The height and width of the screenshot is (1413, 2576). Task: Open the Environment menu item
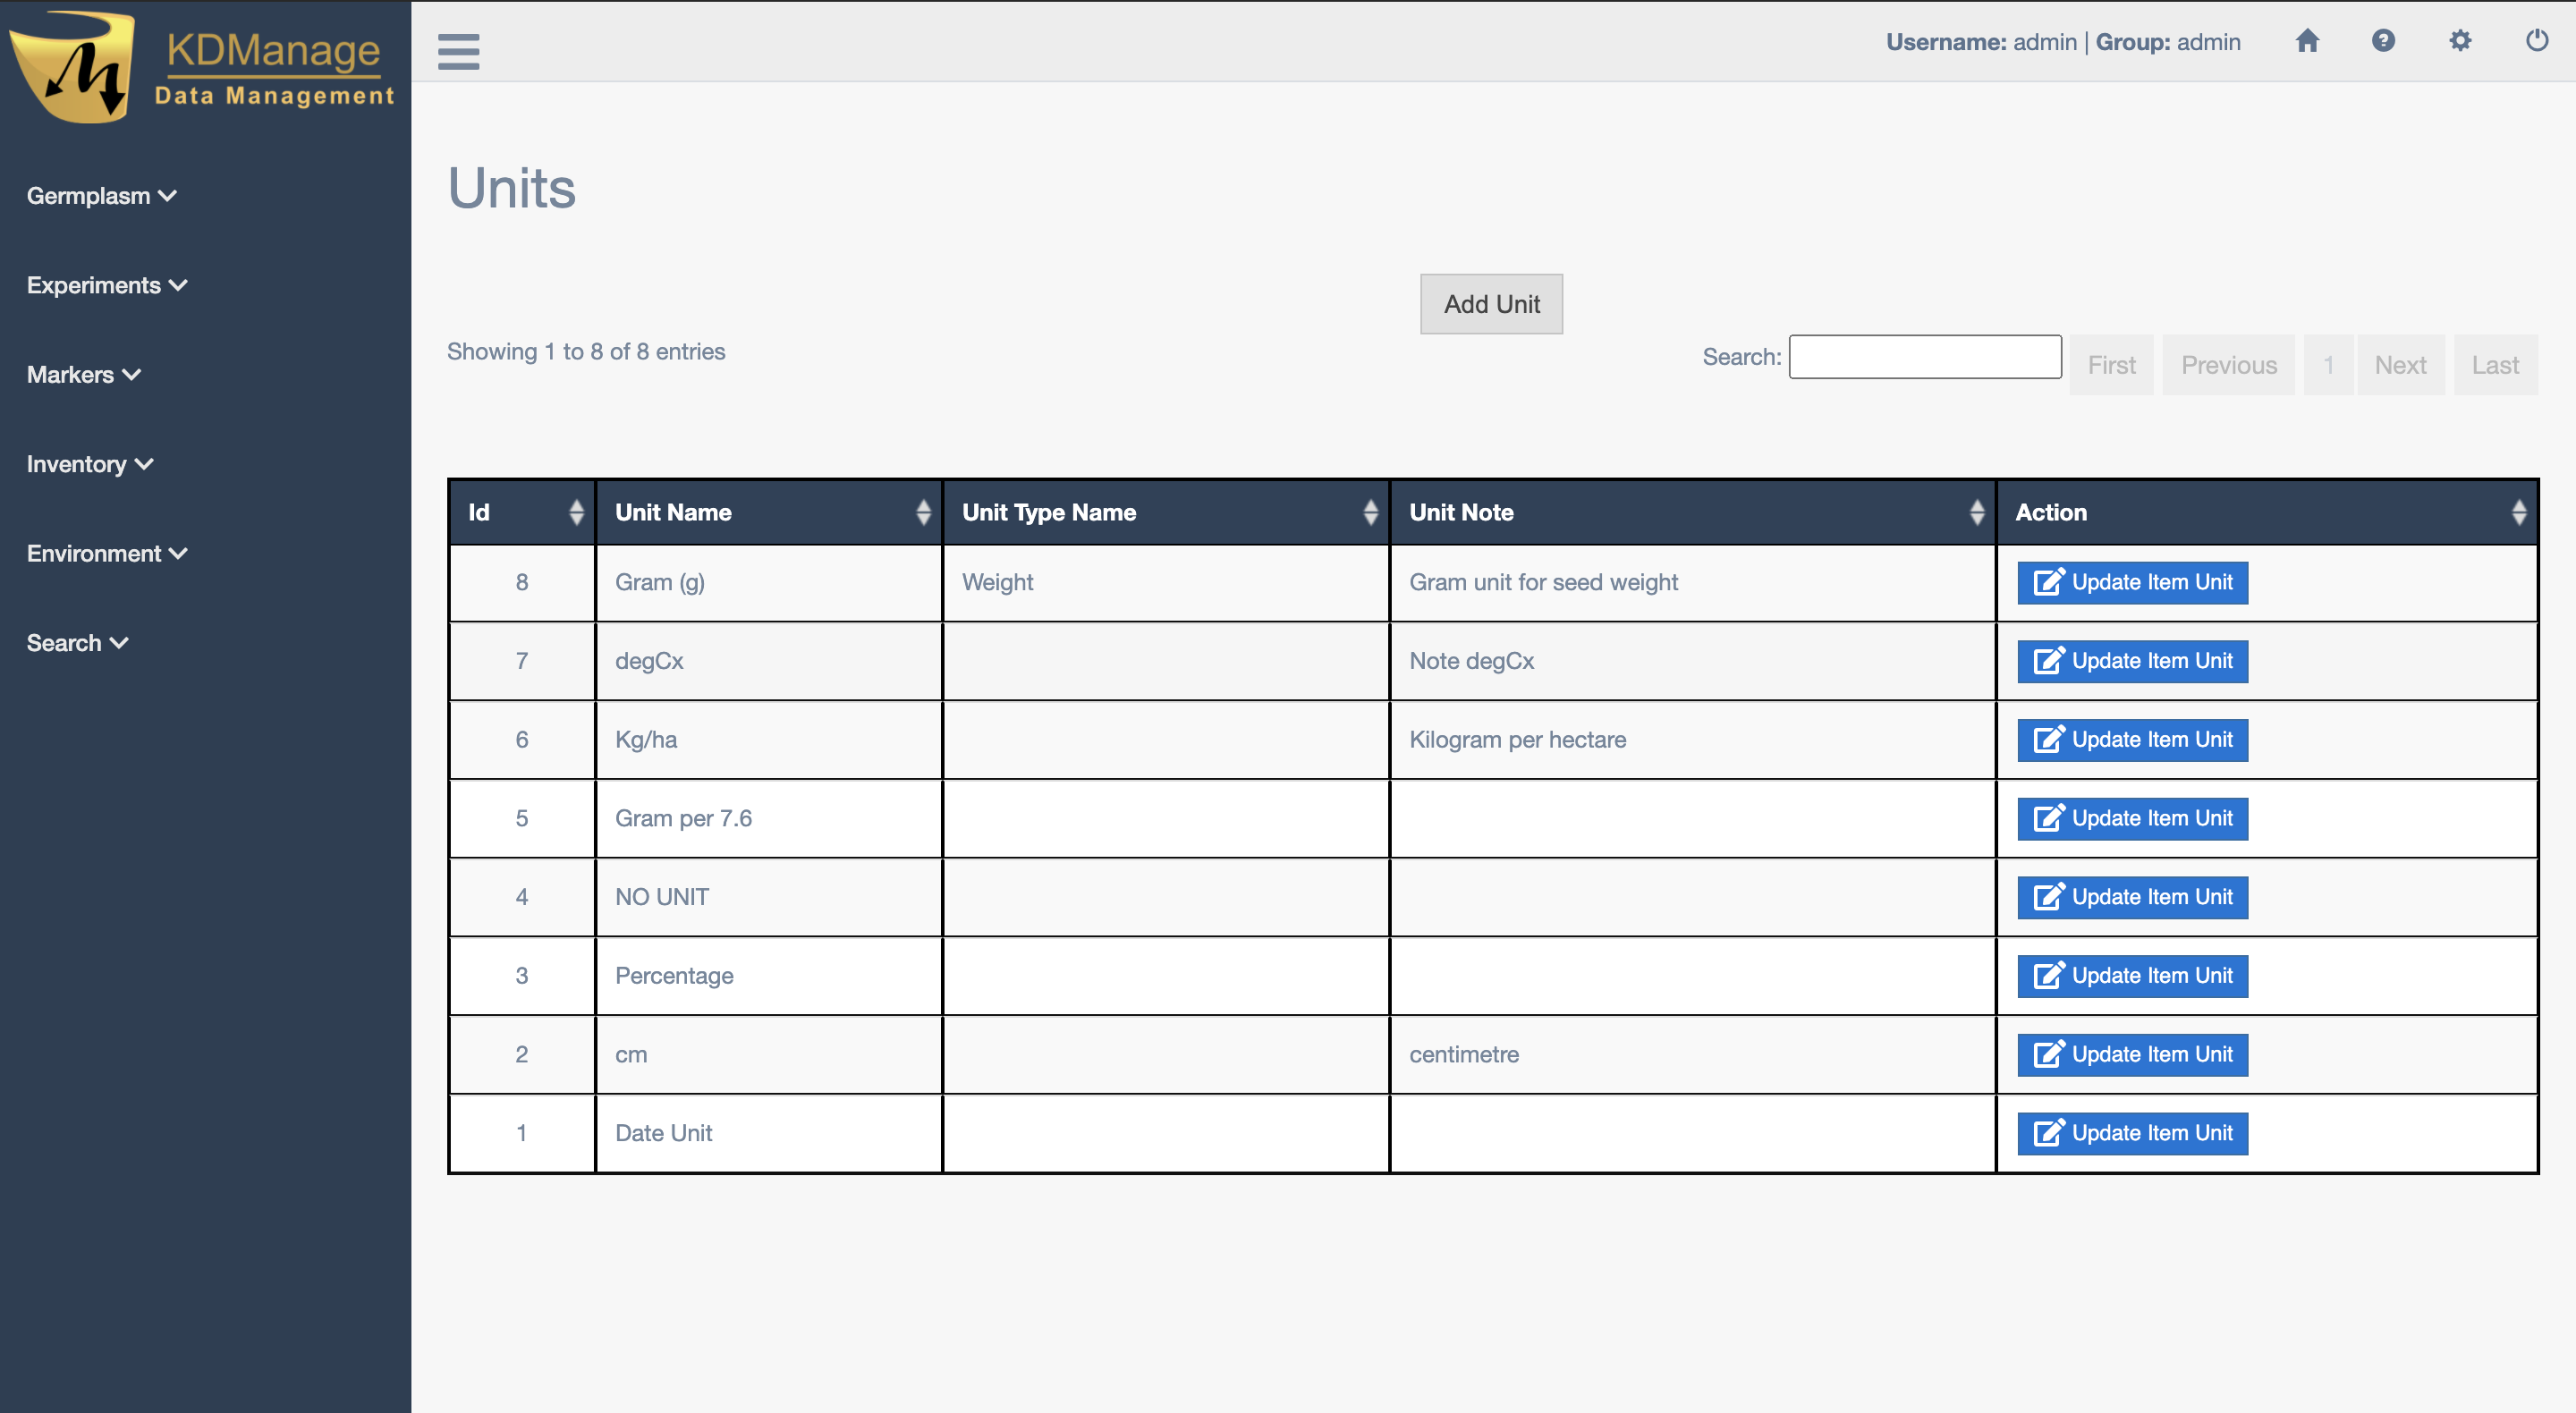tap(106, 553)
